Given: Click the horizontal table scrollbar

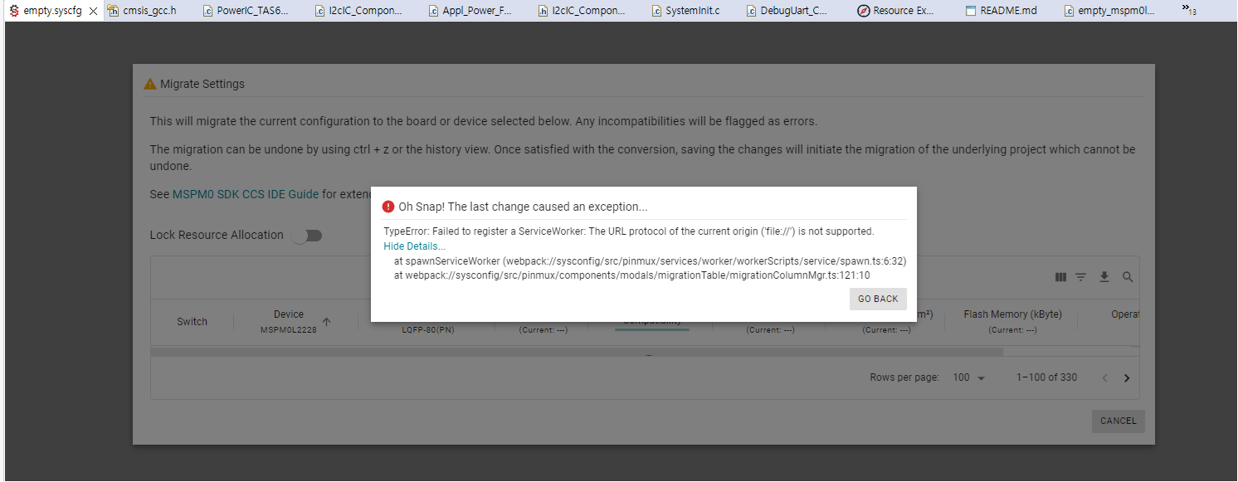Looking at the screenshot, I should pos(577,352).
